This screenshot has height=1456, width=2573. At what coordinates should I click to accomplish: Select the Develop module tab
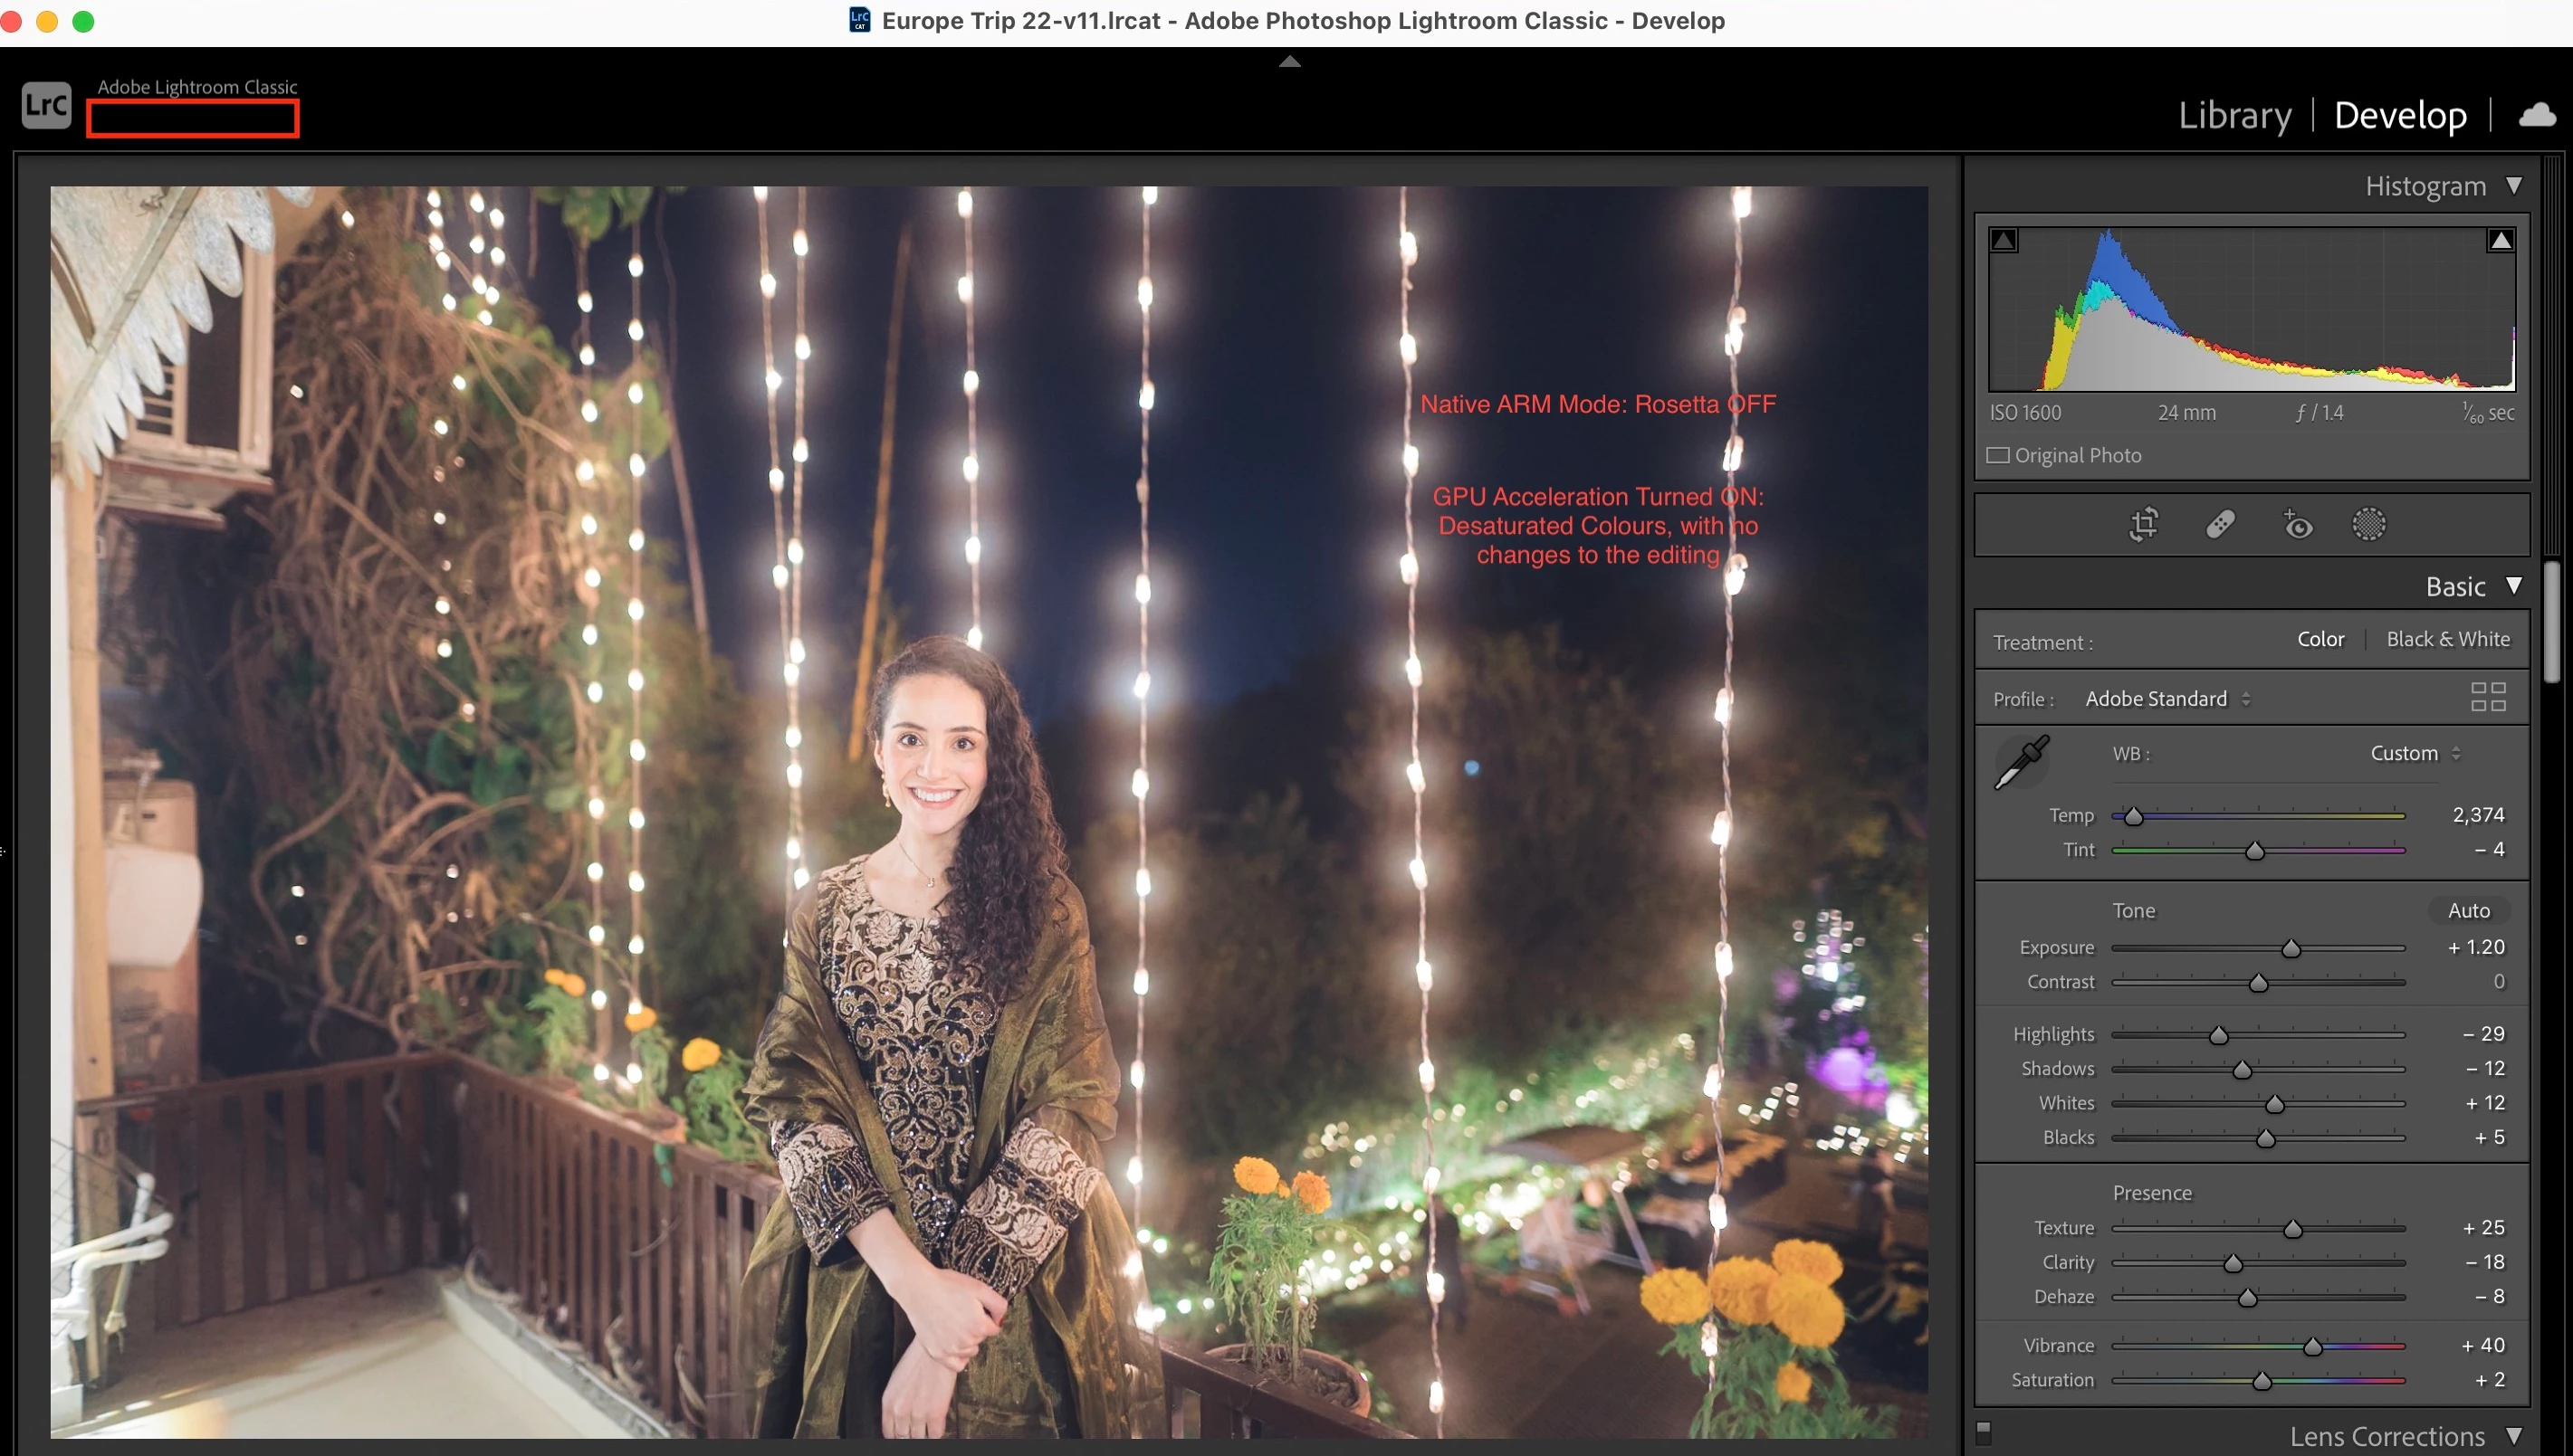point(2400,116)
